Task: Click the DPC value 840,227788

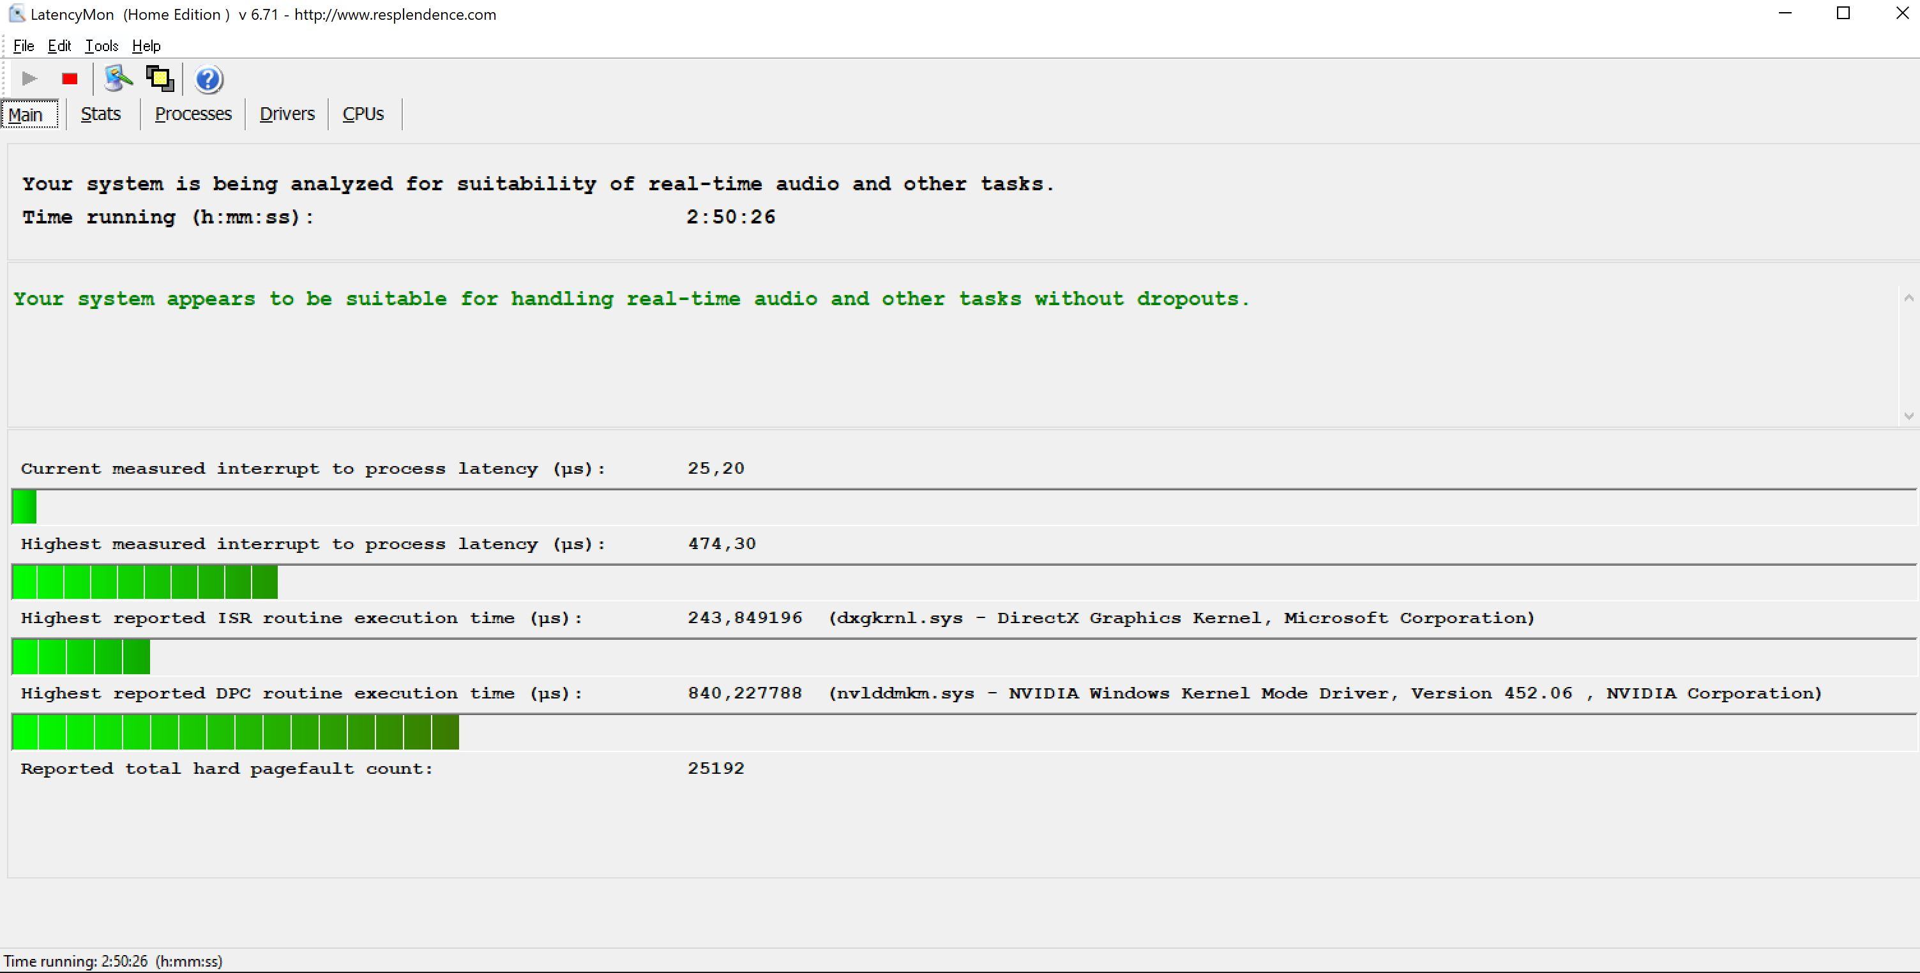Action: pos(745,693)
